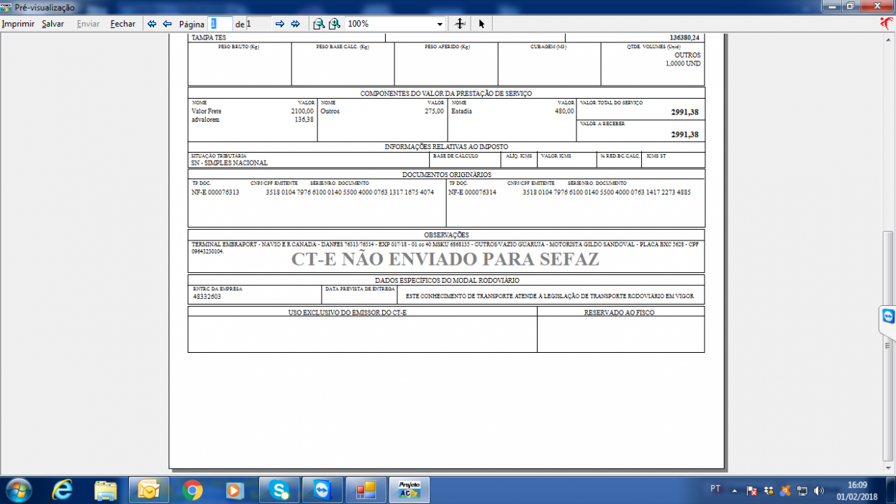Open the Windows Start menu
Screen dimensions: 896x504
[17, 490]
